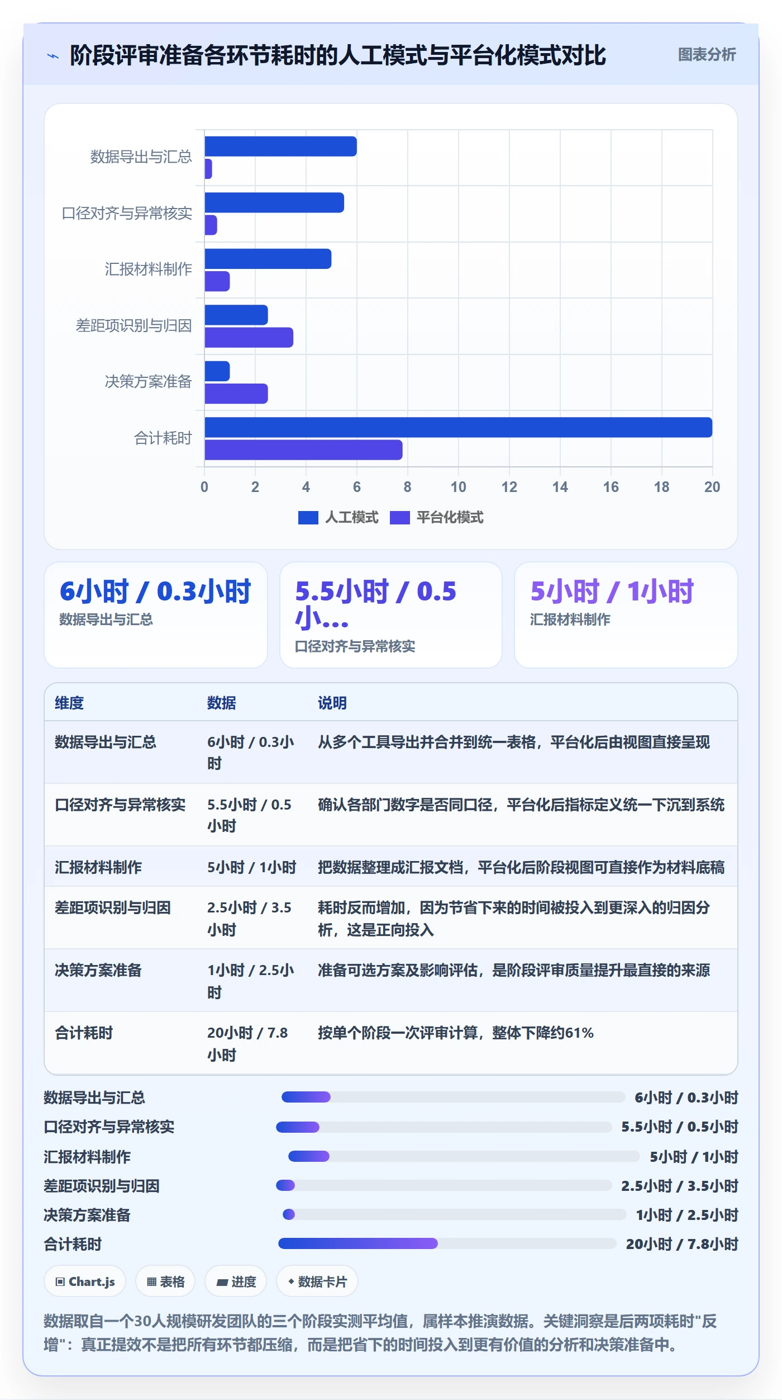Click chart axis label 决策方案准备
The height and width of the screenshot is (1400, 782).
[149, 381]
